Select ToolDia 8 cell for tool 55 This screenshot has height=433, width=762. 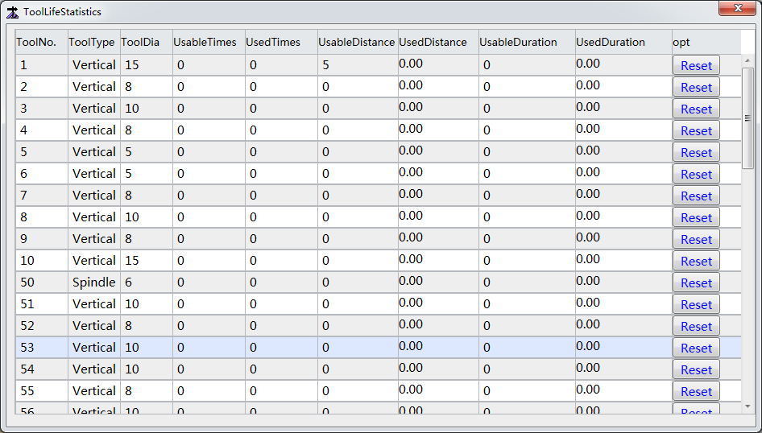pyautogui.click(x=147, y=391)
